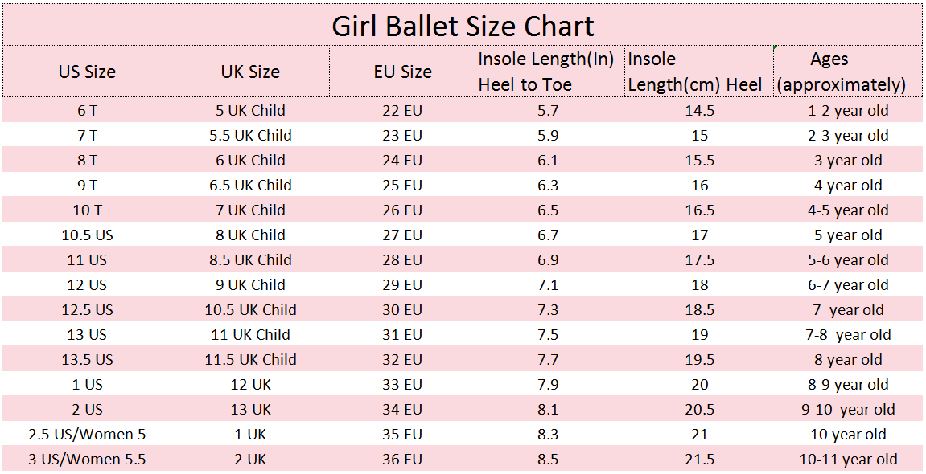Click the 2.5 US/Women 5 cell

[x=87, y=435]
